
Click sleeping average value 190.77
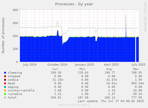tap(110, 73)
